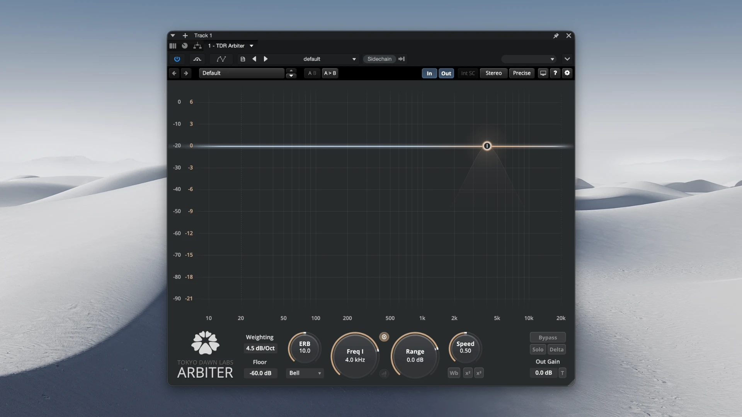This screenshot has width=742, height=417.
Task: Toggle the plugin power (activate) button
Action: tap(177, 59)
